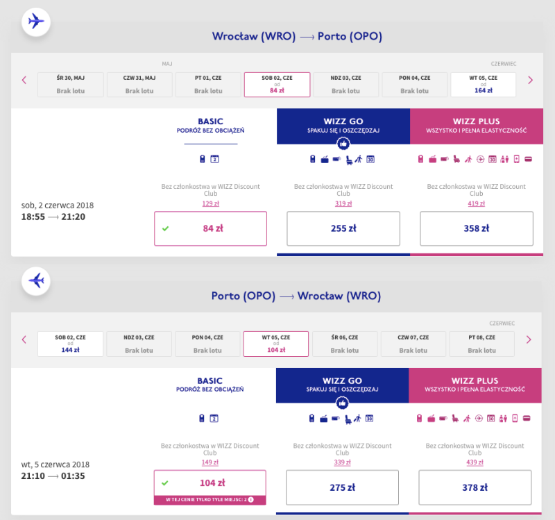Open the 149 zł non-member price link

click(x=210, y=462)
